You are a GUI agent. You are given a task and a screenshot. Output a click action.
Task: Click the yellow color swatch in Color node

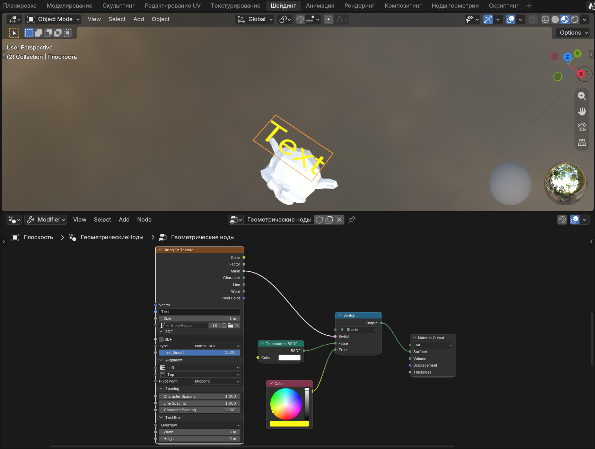[x=289, y=424]
